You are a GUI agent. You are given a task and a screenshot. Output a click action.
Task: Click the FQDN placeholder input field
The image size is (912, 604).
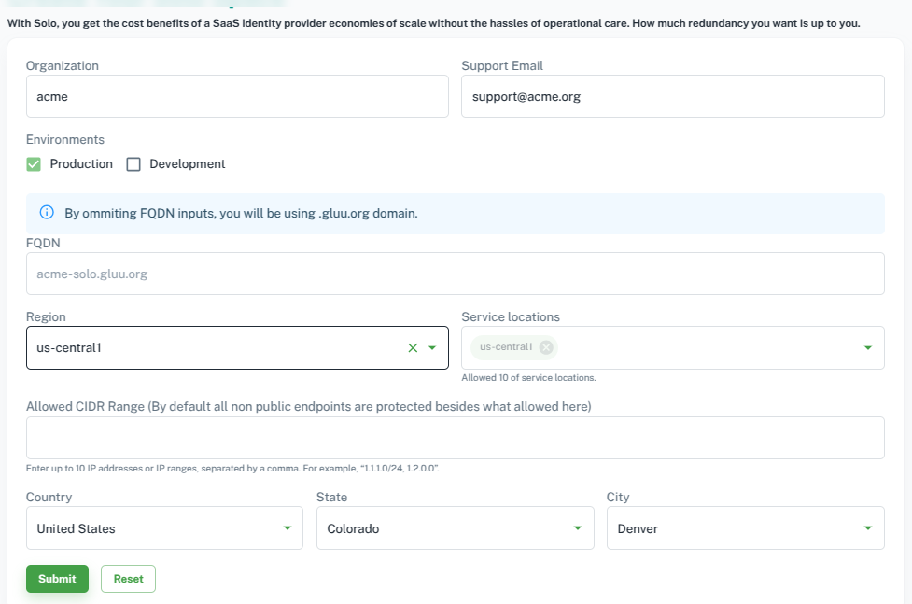pyautogui.click(x=456, y=273)
